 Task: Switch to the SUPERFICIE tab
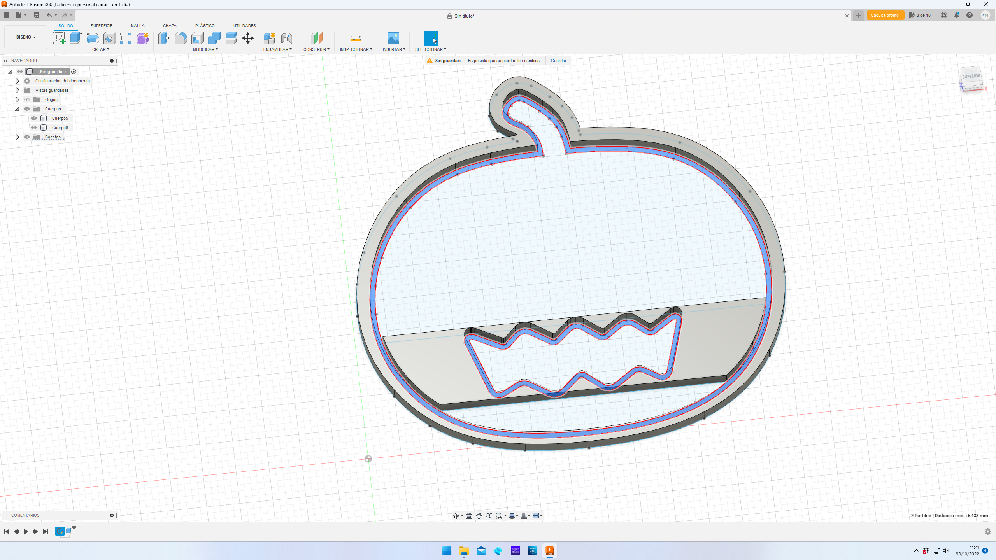point(101,26)
